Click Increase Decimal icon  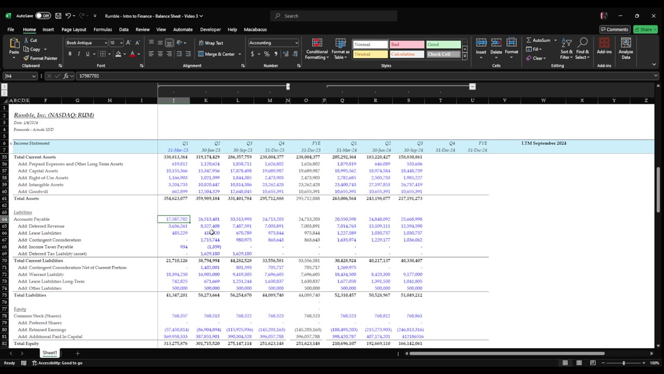pyautogui.click(x=286, y=54)
